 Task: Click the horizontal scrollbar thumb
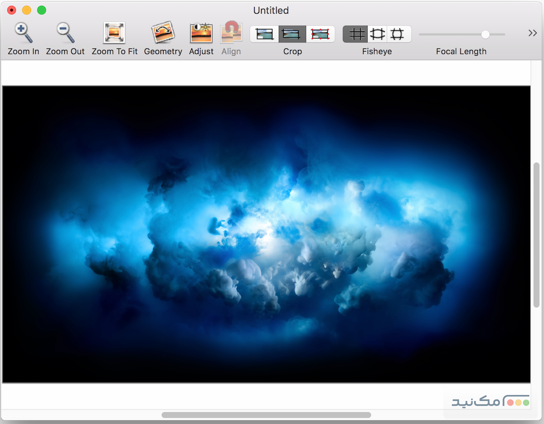(x=266, y=415)
